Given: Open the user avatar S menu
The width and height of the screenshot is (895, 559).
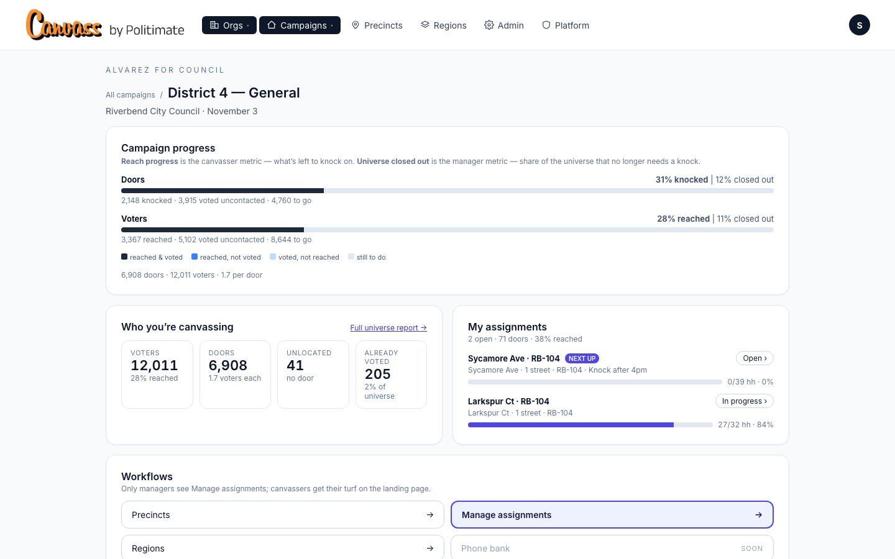Looking at the screenshot, I should pos(860,25).
